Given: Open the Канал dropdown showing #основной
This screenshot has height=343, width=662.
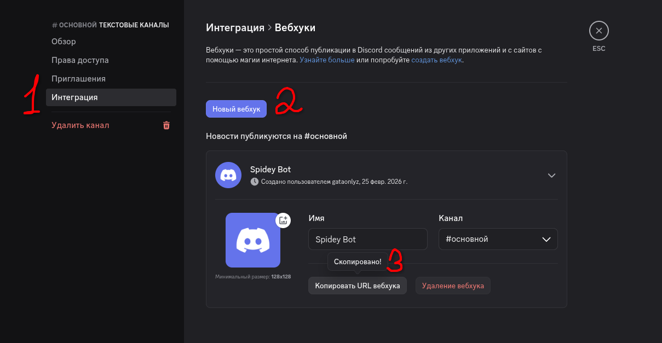Looking at the screenshot, I should point(498,239).
